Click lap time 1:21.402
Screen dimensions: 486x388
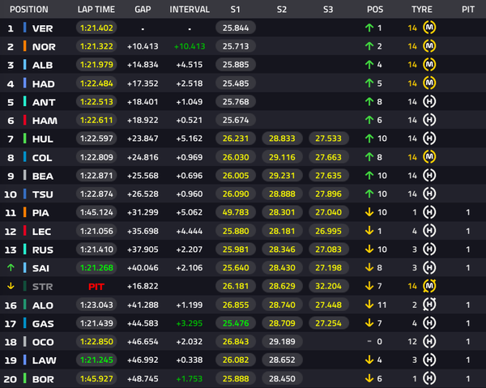tap(96, 28)
